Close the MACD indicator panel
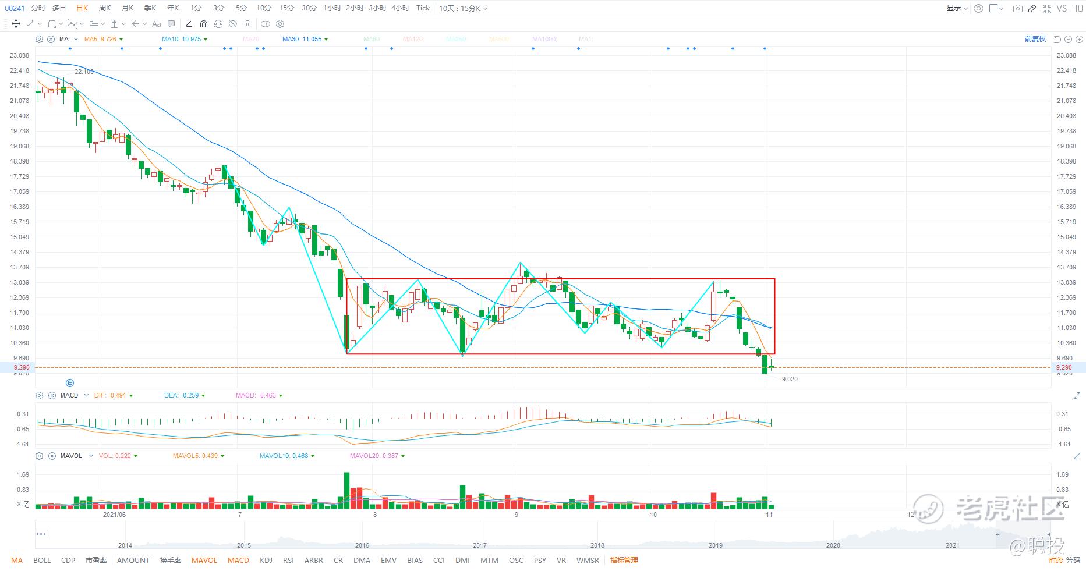 [51, 395]
